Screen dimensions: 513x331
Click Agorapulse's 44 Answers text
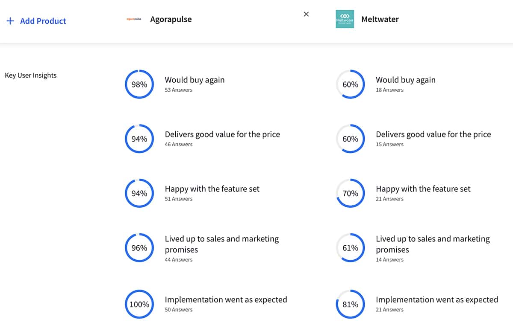(179, 260)
